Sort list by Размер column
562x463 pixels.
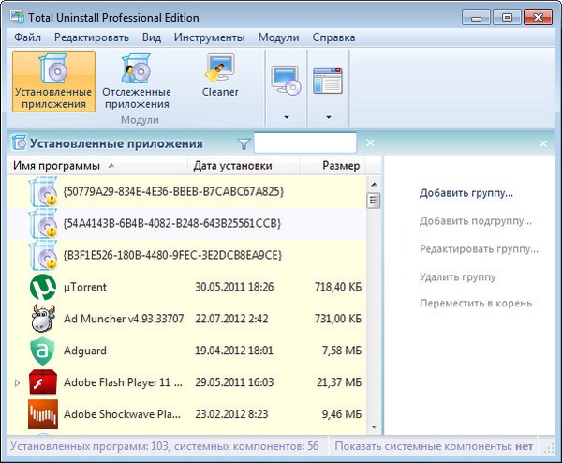341,166
